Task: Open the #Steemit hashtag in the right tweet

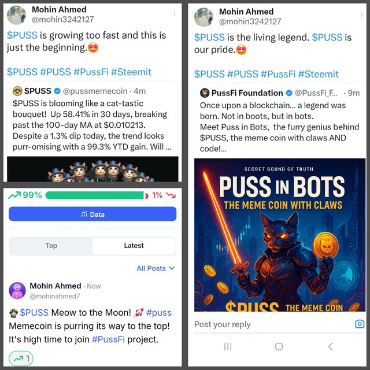Action: tap(319, 74)
